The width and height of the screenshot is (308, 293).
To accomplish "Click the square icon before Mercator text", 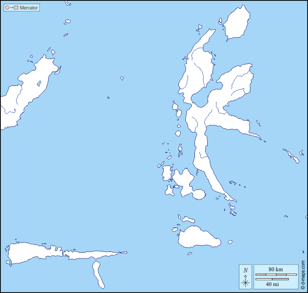I will pyautogui.click(x=16, y=8).
